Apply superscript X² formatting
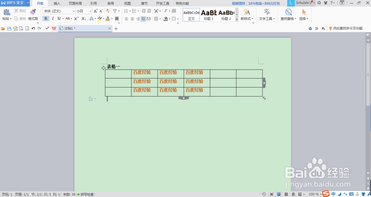Viewport: 371px width, 197px height. [76, 19]
